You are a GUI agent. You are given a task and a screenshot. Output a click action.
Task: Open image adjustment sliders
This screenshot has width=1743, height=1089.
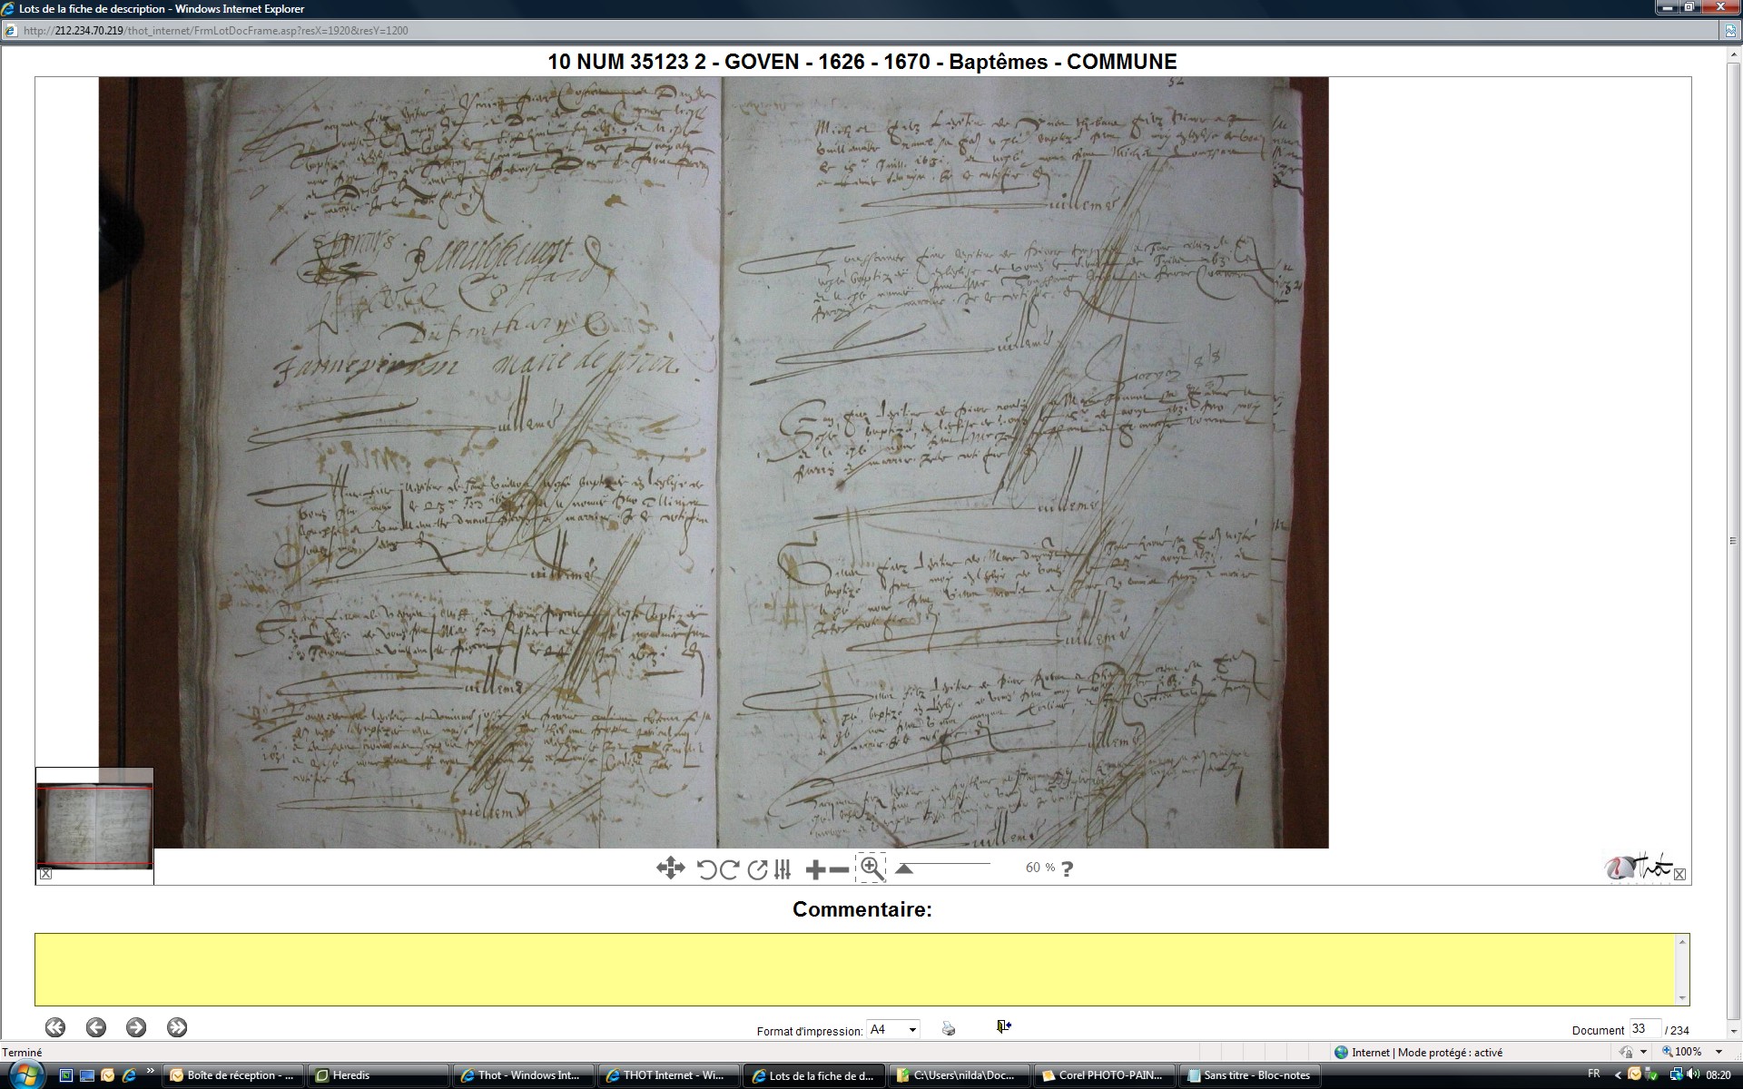pyautogui.click(x=783, y=869)
